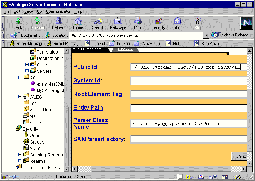Viewport: 255px width, 181px height.
Task: Open the Location URL dropdown arrow
Action: (x=206, y=35)
